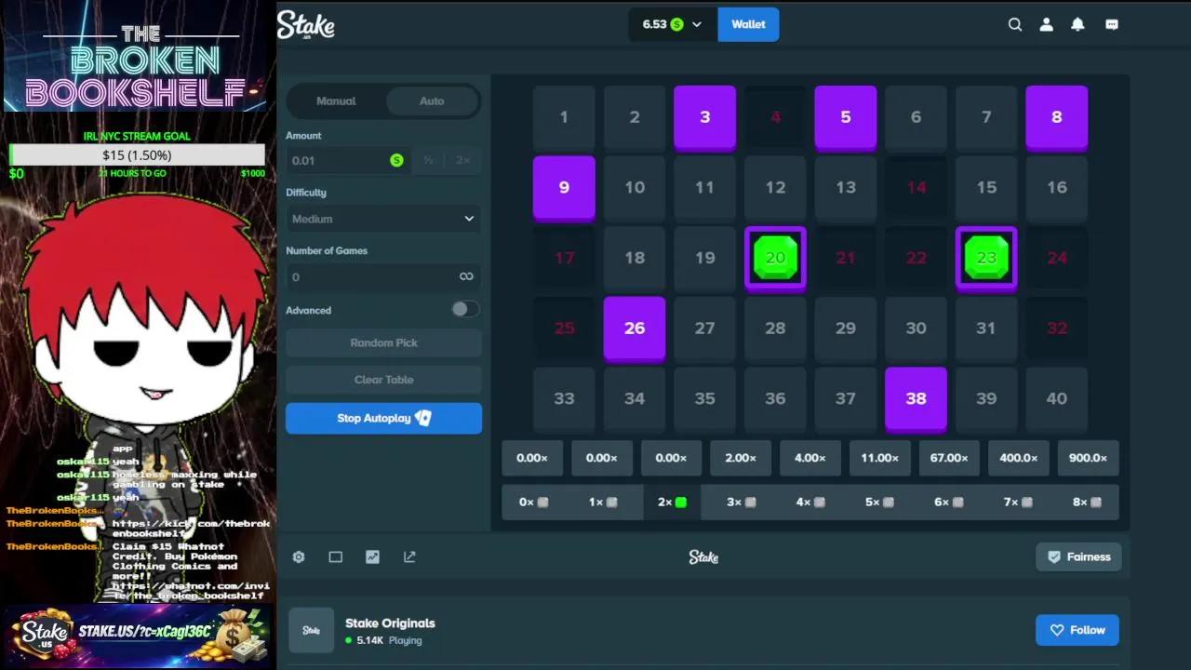Click the highlighted 2× hits indicator
This screenshot has width=1191, height=670.
tap(672, 502)
